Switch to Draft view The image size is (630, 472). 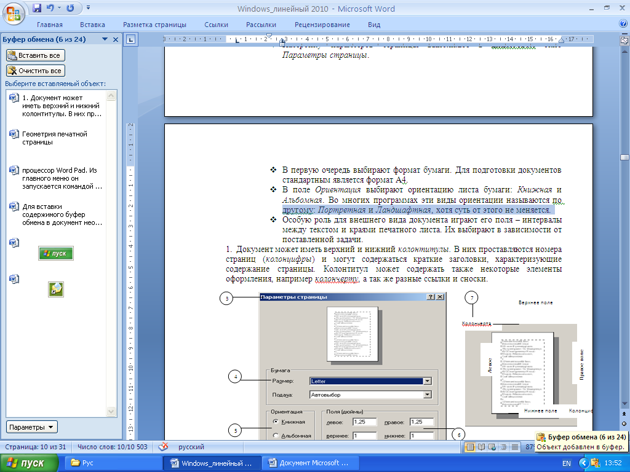(515, 447)
